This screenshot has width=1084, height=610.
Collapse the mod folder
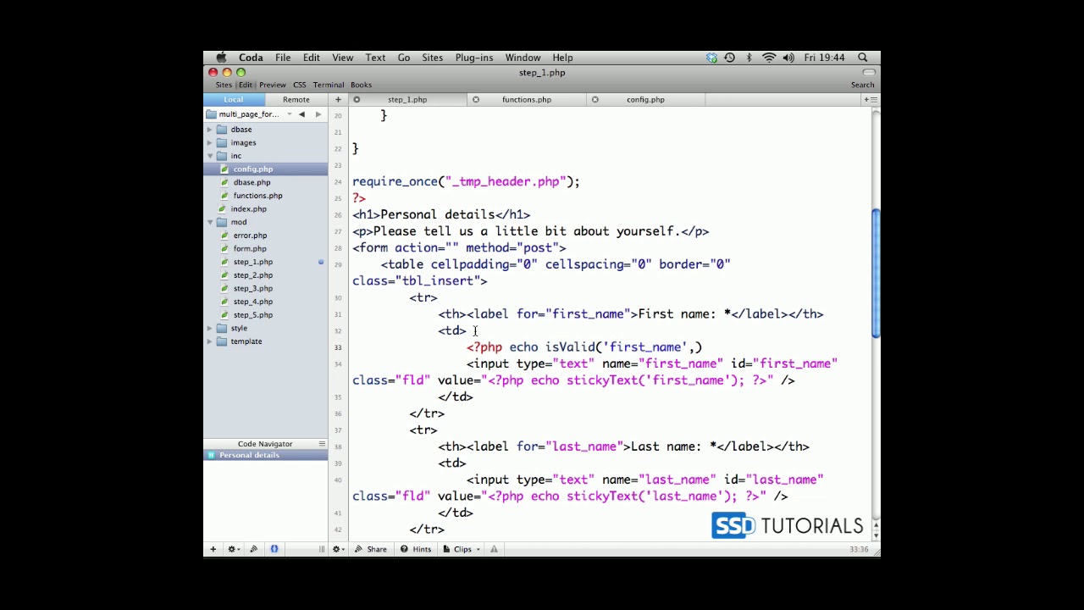point(210,222)
